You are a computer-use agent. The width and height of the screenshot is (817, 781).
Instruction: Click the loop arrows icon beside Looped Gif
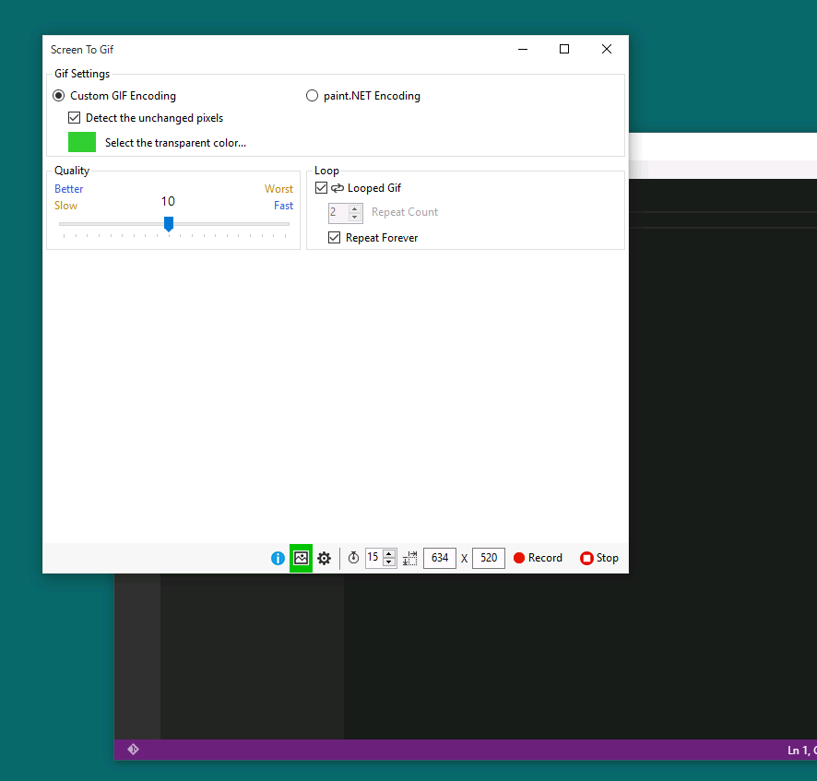[337, 187]
